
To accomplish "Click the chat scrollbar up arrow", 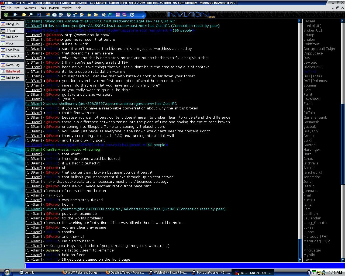I will tap(300, 21).
